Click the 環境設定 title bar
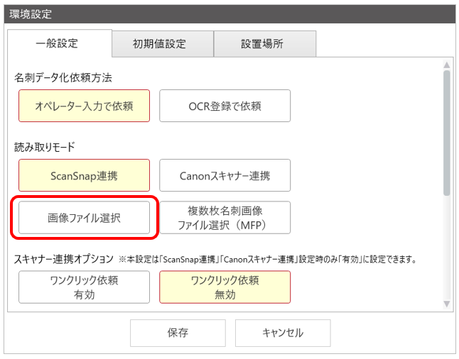The image size is (459, 359). click(229, 14)
